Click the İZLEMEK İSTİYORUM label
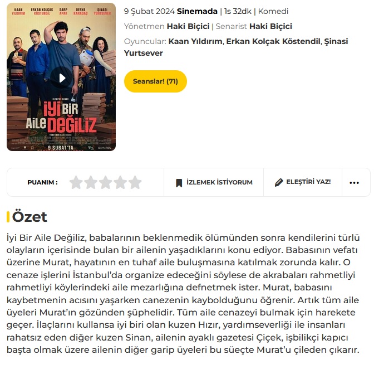374x374 pixels. point(219,182)
